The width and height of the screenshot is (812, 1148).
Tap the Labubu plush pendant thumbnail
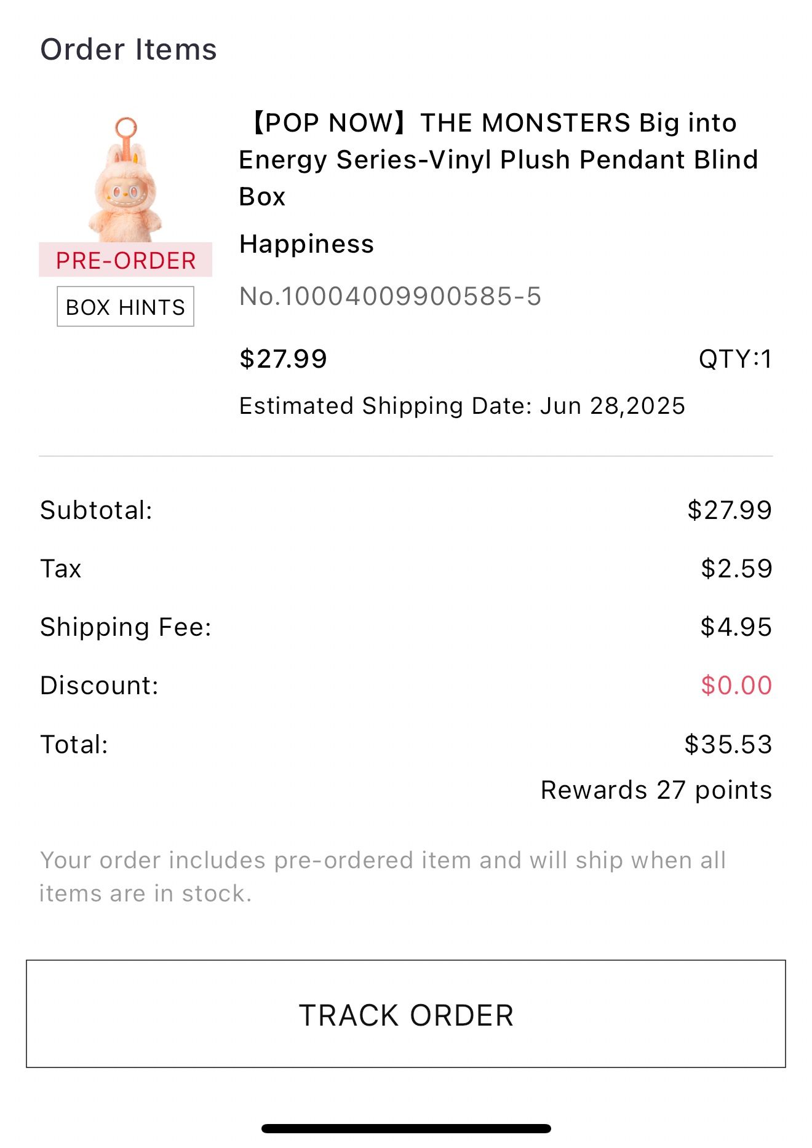(x=125, y=180)
